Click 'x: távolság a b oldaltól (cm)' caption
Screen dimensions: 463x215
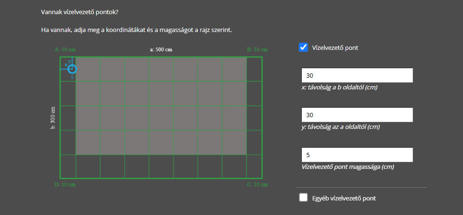tap(339, 88)
